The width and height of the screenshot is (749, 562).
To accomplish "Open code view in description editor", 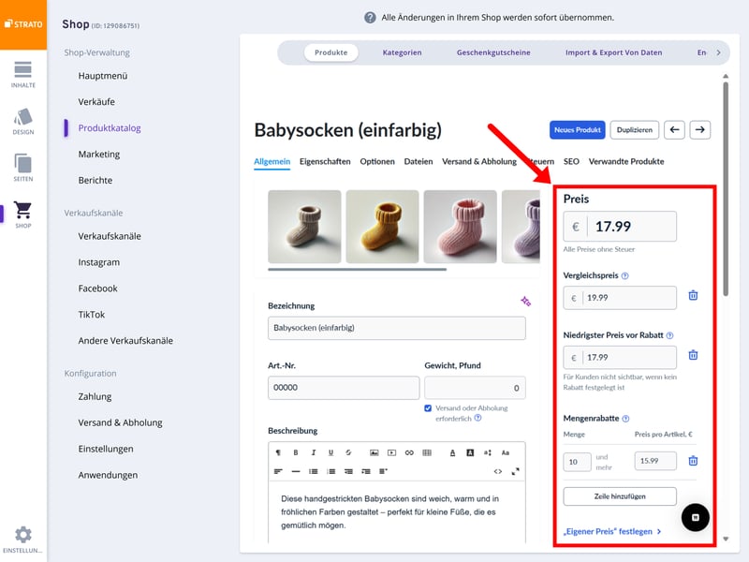I will tap(498, 471).
